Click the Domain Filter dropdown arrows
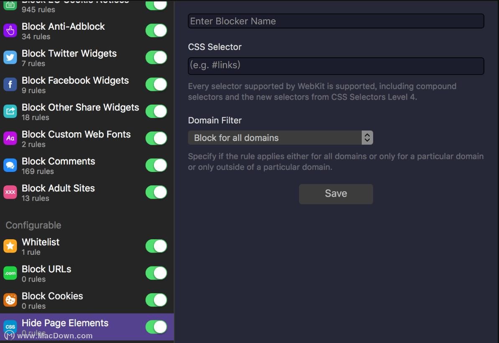Image resolution: width=499 pixels, height=343 pixels. coord(367,138)
